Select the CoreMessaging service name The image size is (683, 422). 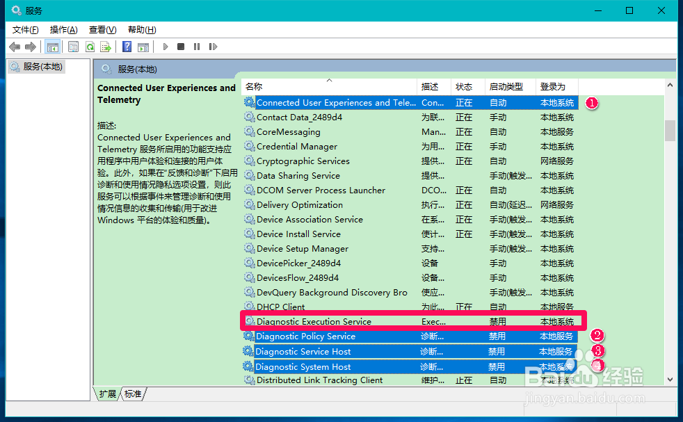pyautogui.click(x=289, y=131)
